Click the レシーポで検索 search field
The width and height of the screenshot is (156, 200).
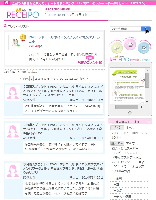pyautogui.click(x=126, y=29)
